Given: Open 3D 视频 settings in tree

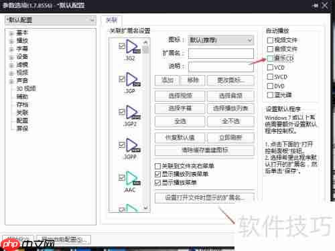Looking at the screenshot, I should (x=26, y=88).
